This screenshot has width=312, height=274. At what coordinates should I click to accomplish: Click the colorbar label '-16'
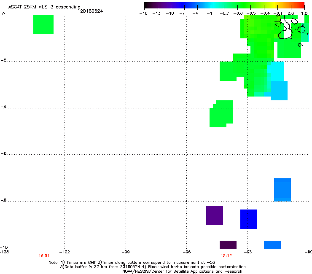(143, 13)
